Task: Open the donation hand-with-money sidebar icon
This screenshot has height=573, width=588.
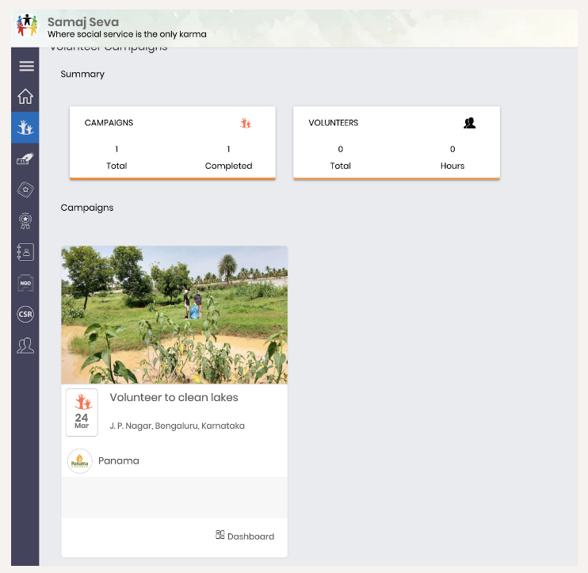Action: tap(25, 159)
